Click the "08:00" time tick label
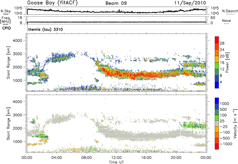Image resolution: width=238 pixels, height=164 pixels. [87, 158]
